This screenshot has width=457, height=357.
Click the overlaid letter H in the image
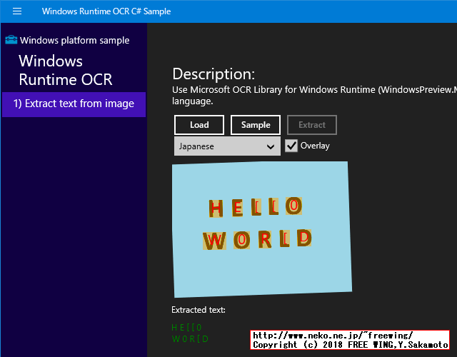pos(216,208)
